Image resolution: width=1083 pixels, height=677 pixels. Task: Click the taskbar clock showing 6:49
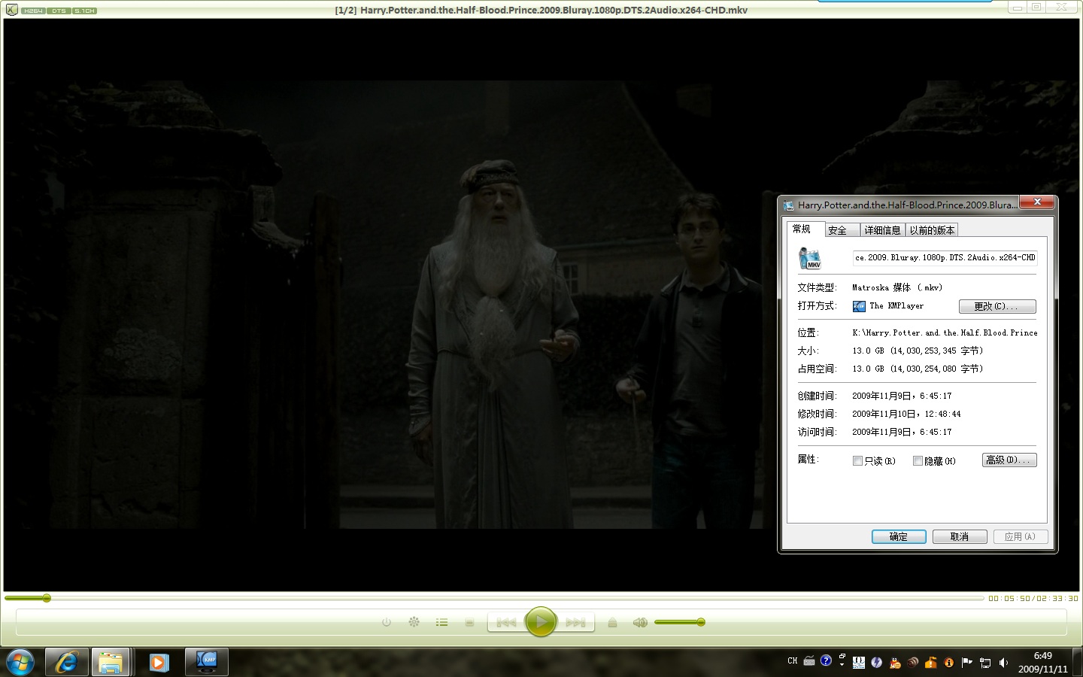(1043, 662)
